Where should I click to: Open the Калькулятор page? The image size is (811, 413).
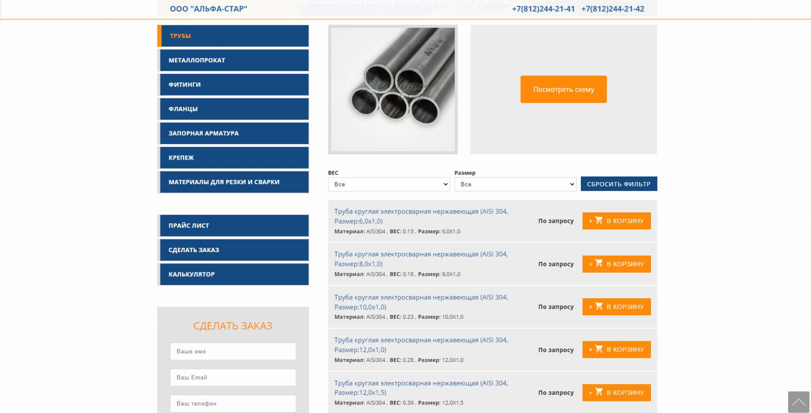pyautogui.click(x=234, y=274)
